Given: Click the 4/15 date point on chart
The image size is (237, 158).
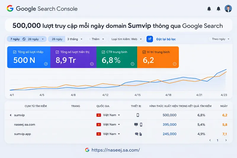Looking at the screenshot, I should pyautogui.click(x=137, y=95).
